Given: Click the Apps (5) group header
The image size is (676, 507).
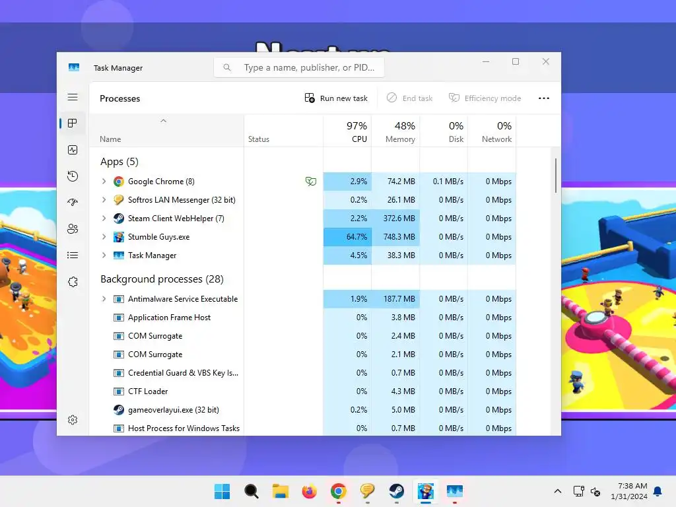Looking at the screenshot, I should [x=119, y=162].
